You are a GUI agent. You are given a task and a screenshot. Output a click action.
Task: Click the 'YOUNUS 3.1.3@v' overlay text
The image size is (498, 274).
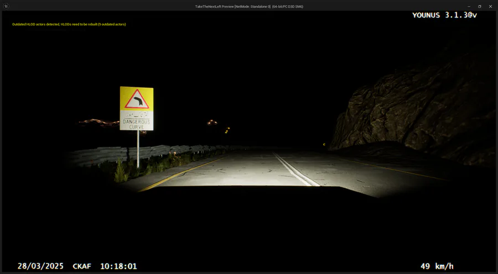[444, 15]
